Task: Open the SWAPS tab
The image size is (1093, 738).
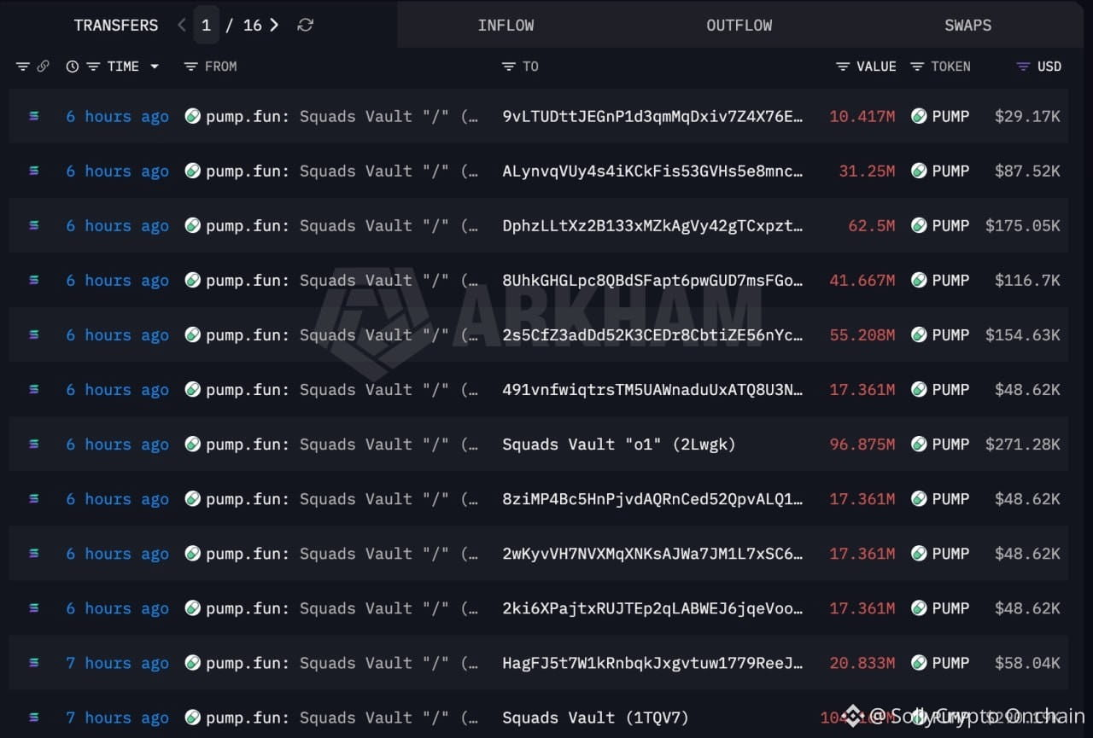Action: pyautogui.click(x=968, y=26)
